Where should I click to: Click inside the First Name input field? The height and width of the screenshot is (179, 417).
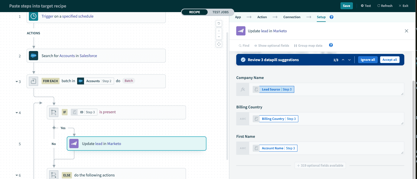(347, 148)
